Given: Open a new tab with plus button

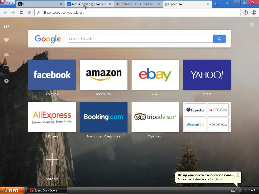Looking at the screenshot, I should coord(216,4).
